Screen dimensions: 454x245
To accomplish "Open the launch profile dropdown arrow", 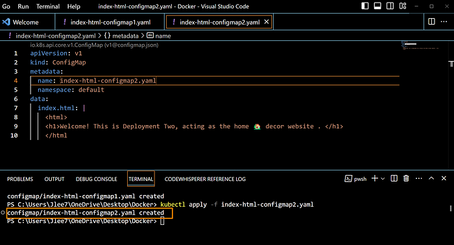I will click(x=383, y=179).
